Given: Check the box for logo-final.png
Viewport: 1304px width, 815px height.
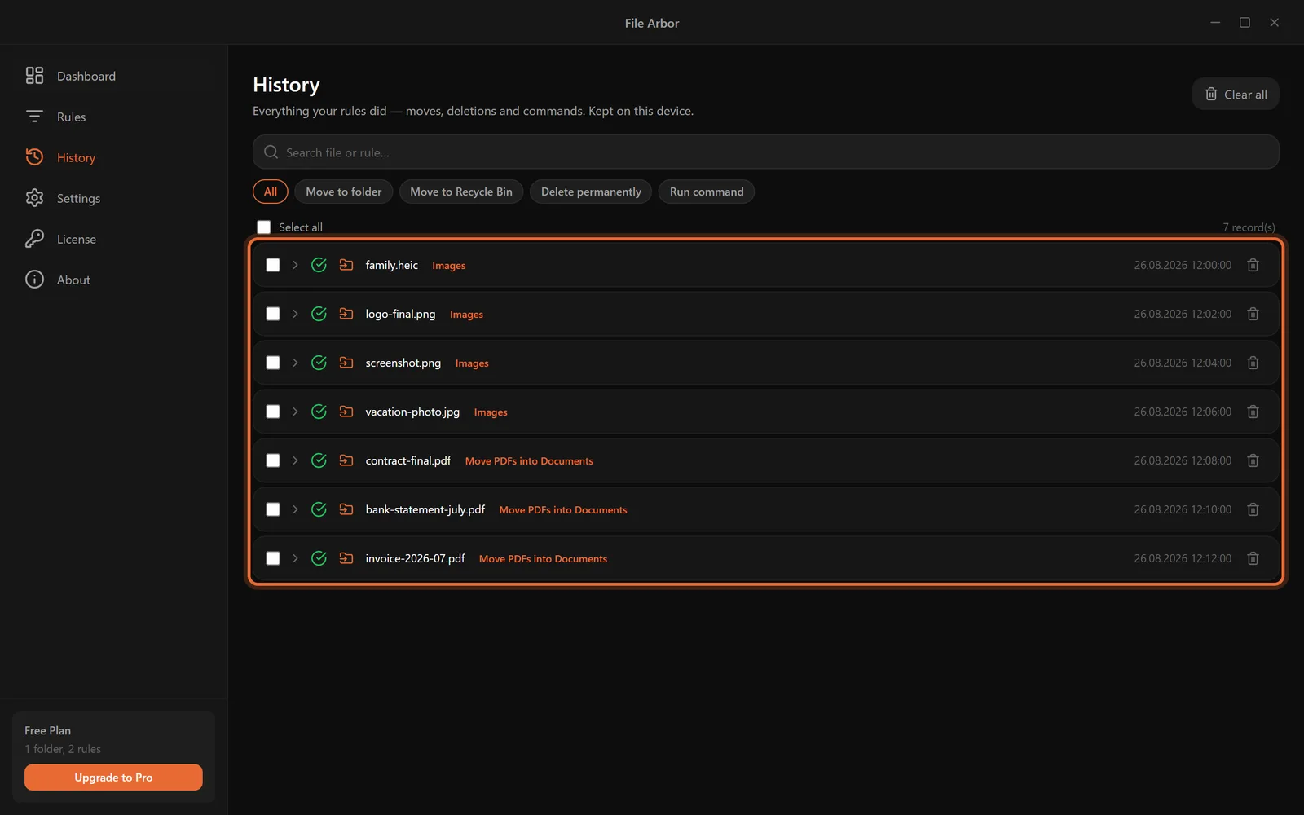Looking at the screenshot, I should [273, 314].
